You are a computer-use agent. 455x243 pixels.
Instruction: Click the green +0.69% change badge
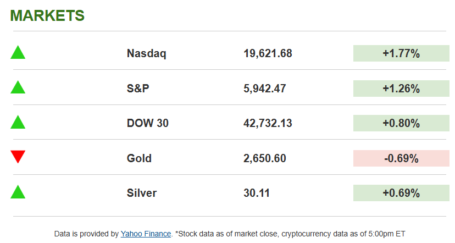[401, 193]
